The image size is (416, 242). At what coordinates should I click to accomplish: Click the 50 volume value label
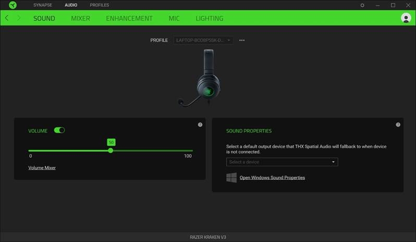[x=111, y=142]
